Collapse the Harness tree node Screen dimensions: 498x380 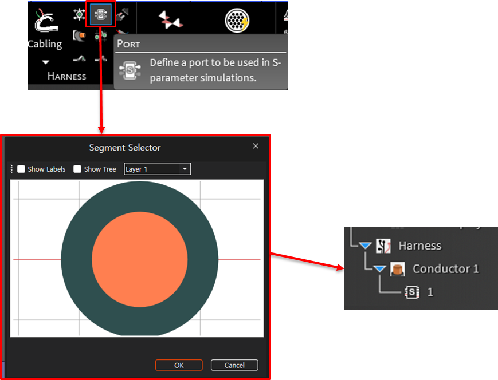(366, 246)
